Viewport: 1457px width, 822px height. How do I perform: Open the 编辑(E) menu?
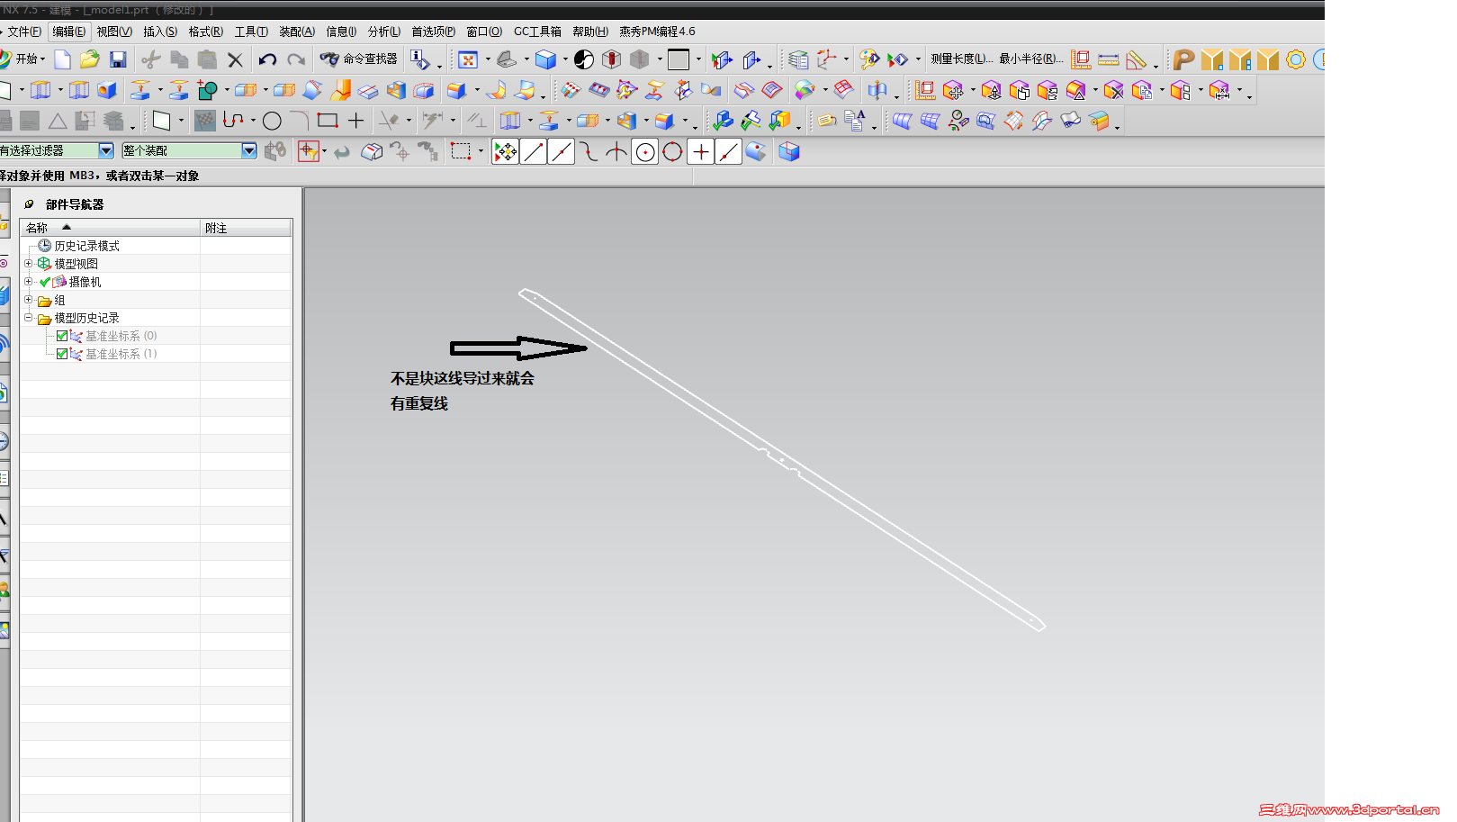tap(69, 32)
